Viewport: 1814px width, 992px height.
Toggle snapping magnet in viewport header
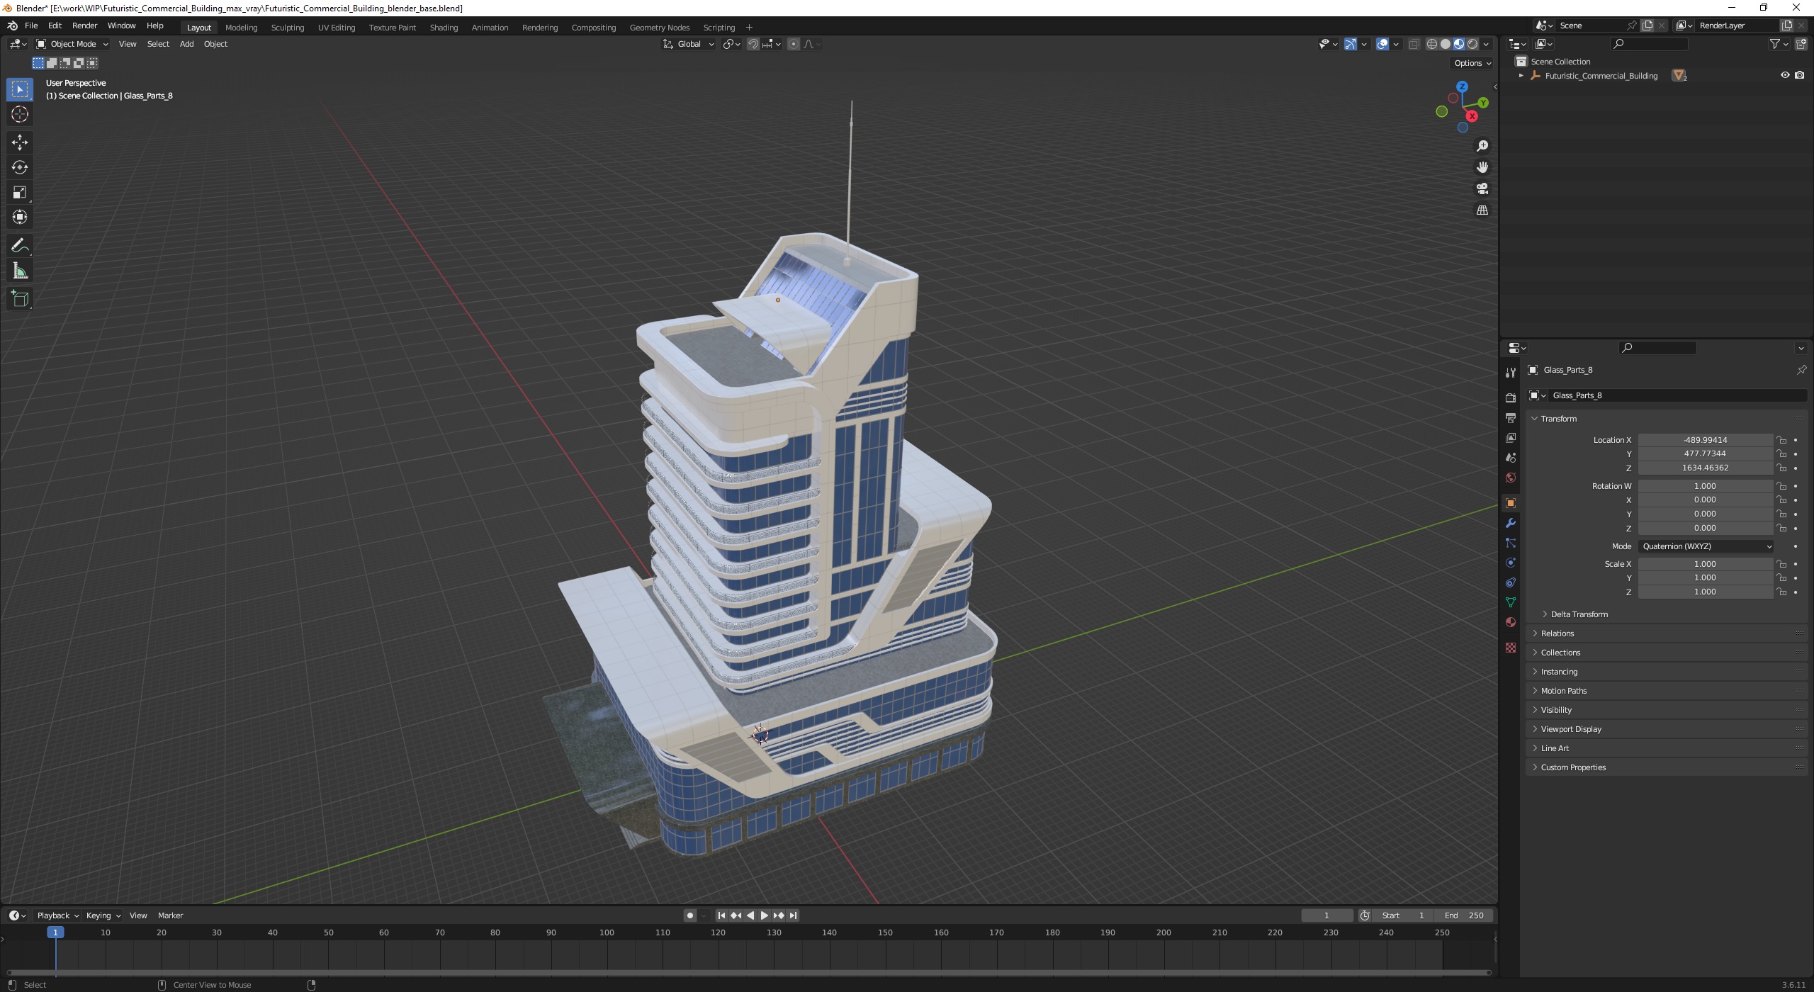pos(753,44)
